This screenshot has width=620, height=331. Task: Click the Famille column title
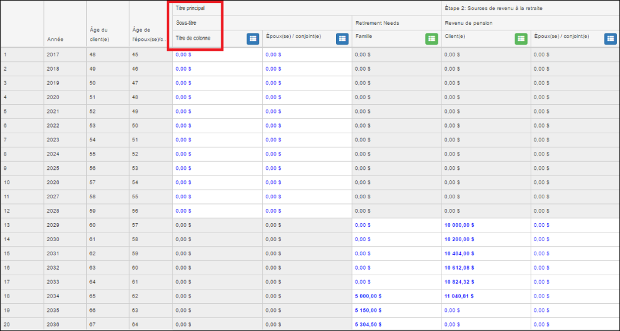click(x=363, y=37)
